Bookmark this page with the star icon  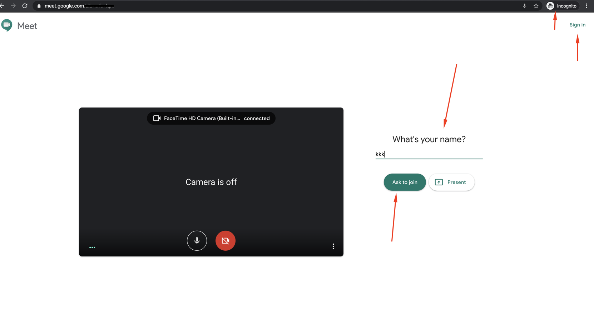[x=536, y=6]
